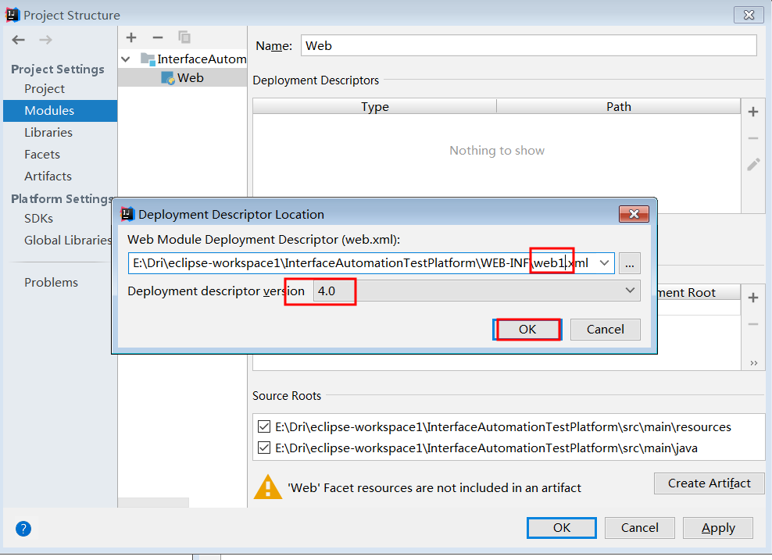Click the facet warning triangle icon
The image size is (772, 560).
point(268,487)
